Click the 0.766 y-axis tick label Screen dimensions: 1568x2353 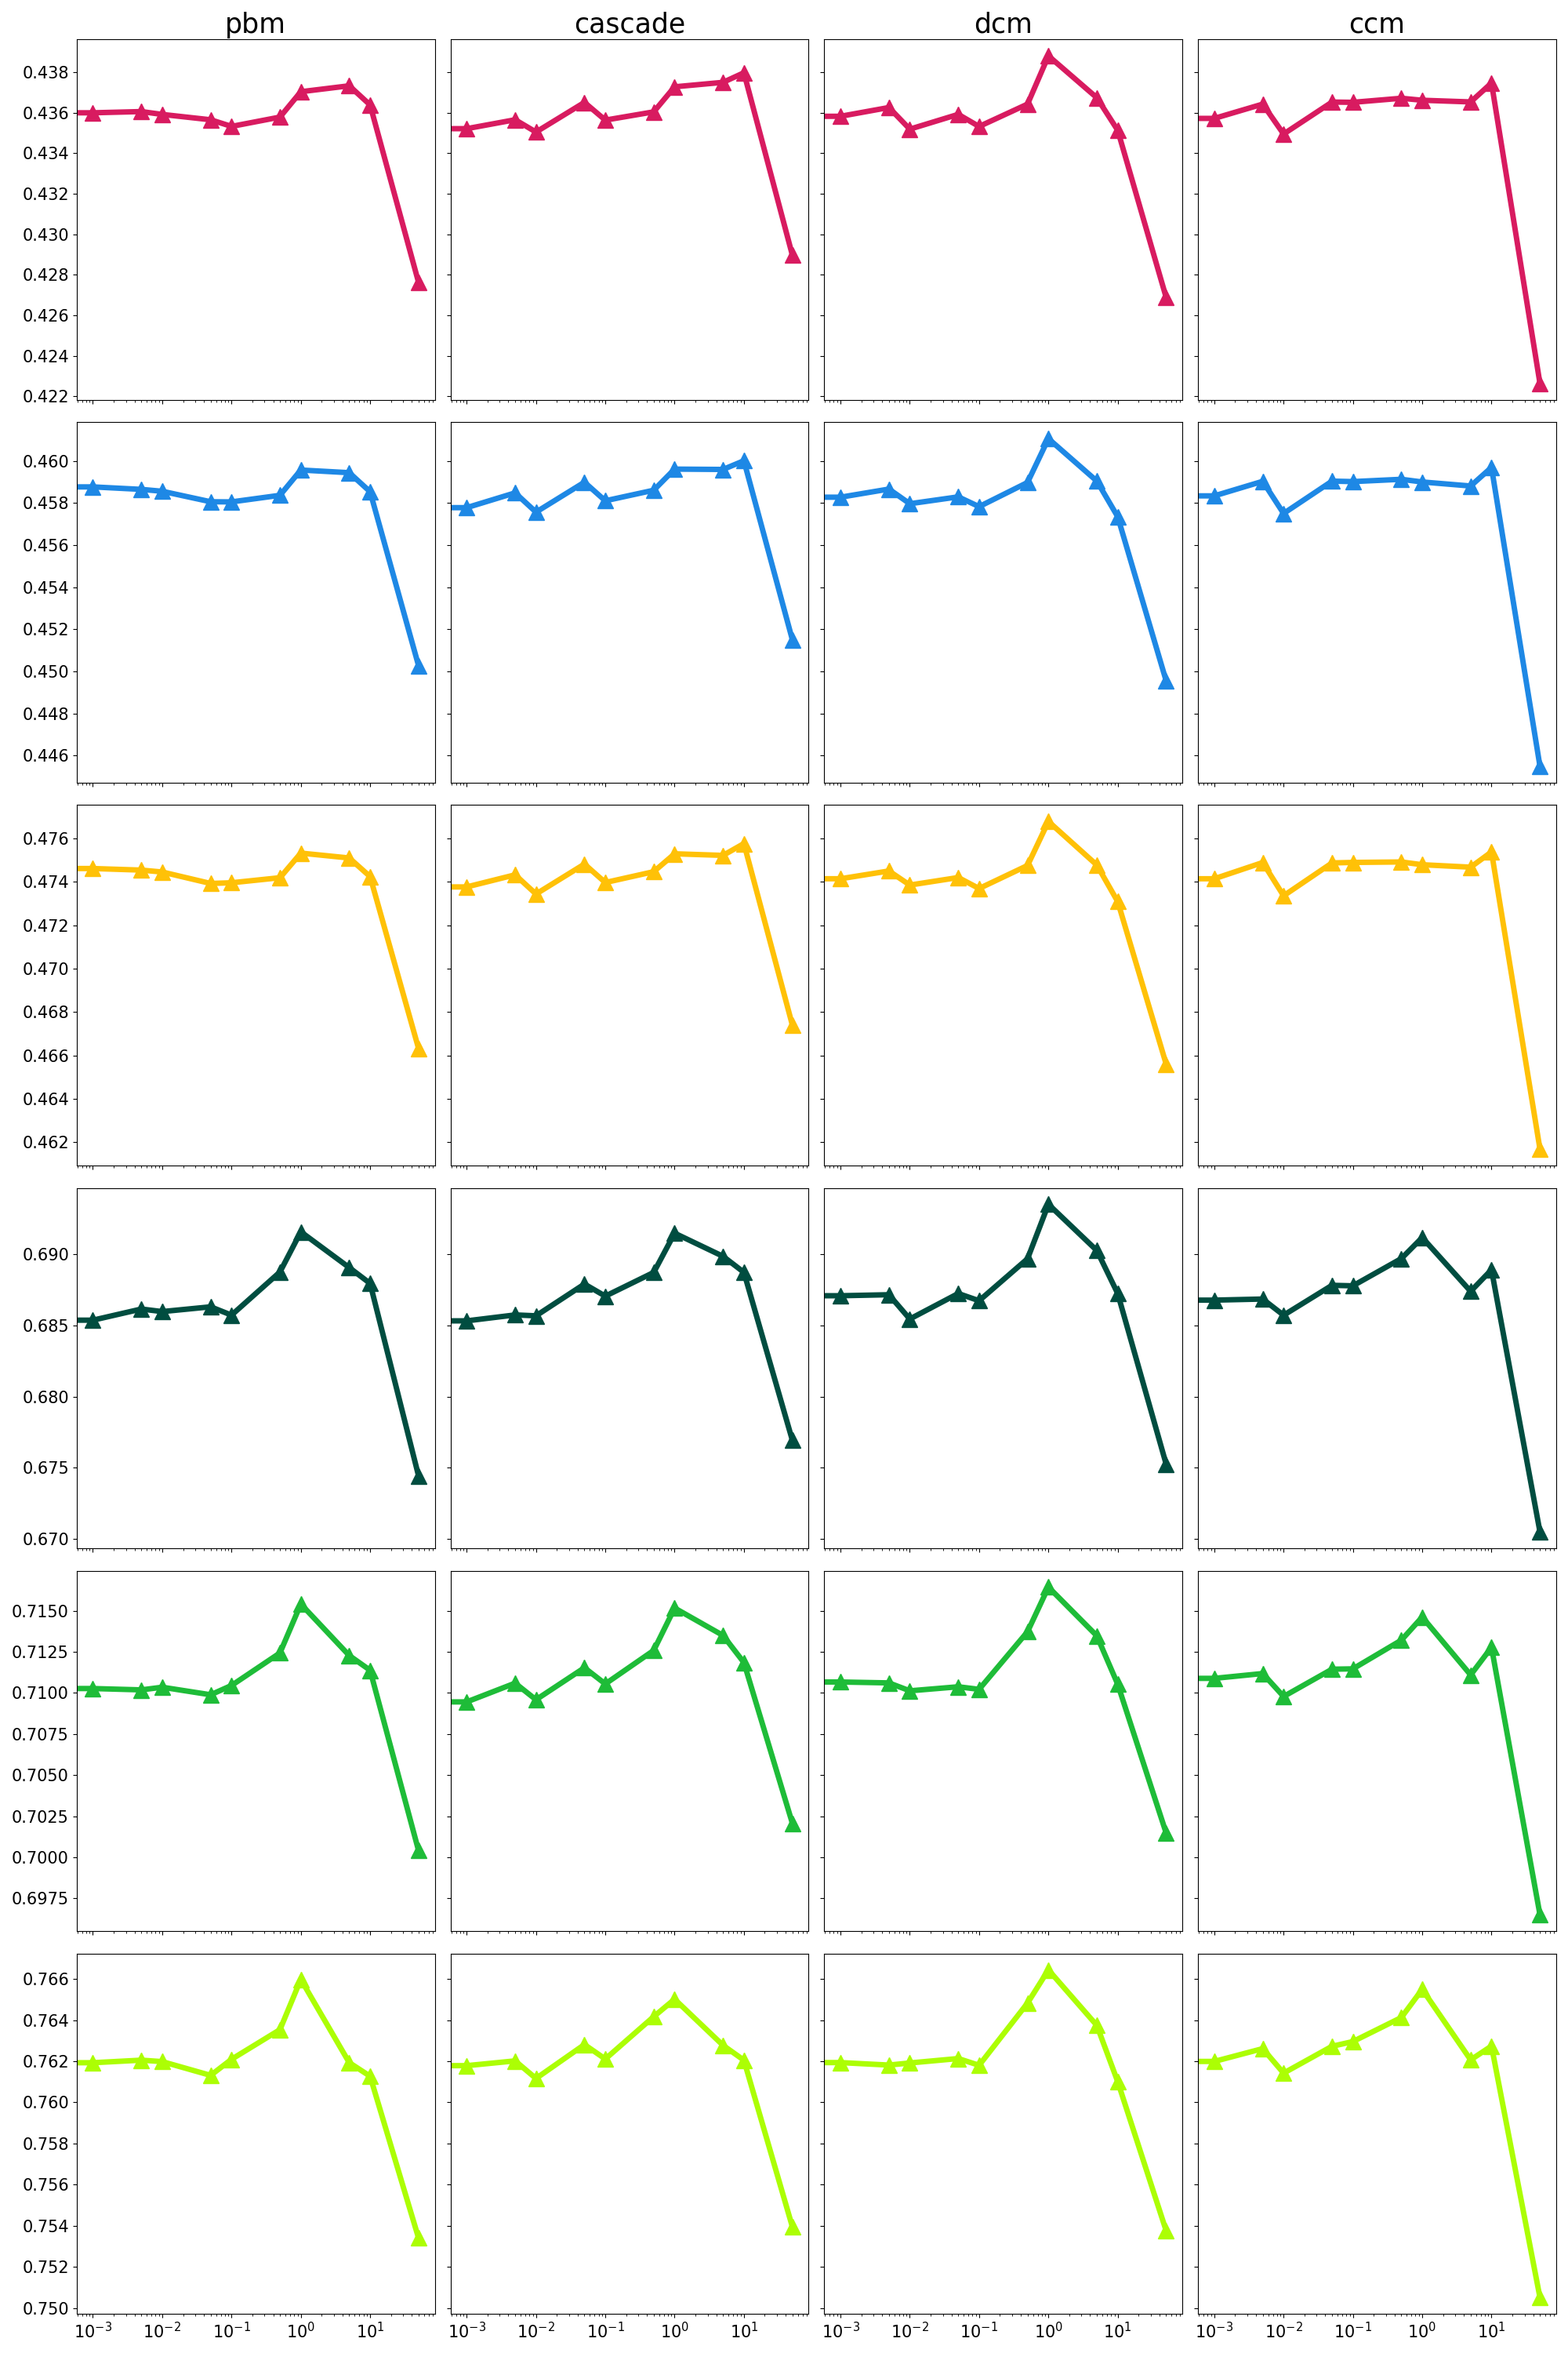pos(46,1979)
